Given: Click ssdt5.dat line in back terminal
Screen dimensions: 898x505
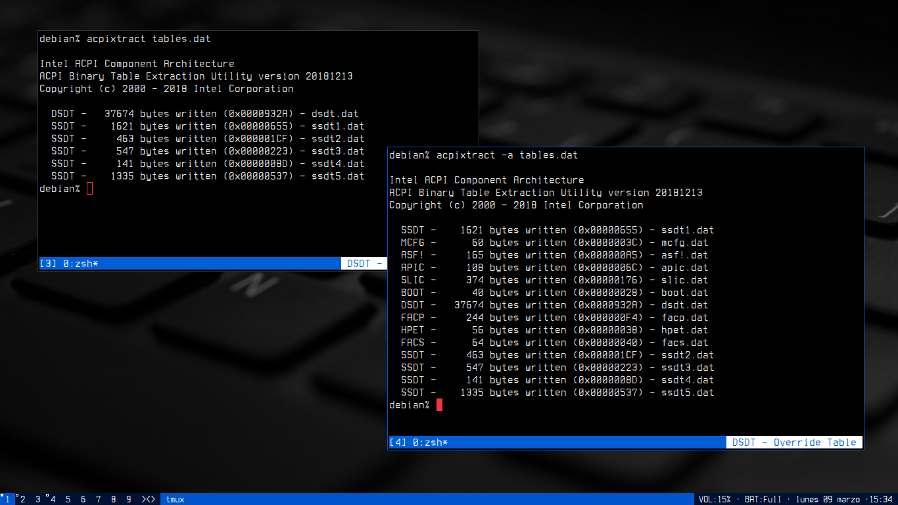Looking at the screenshot, I should coord(208,176).
